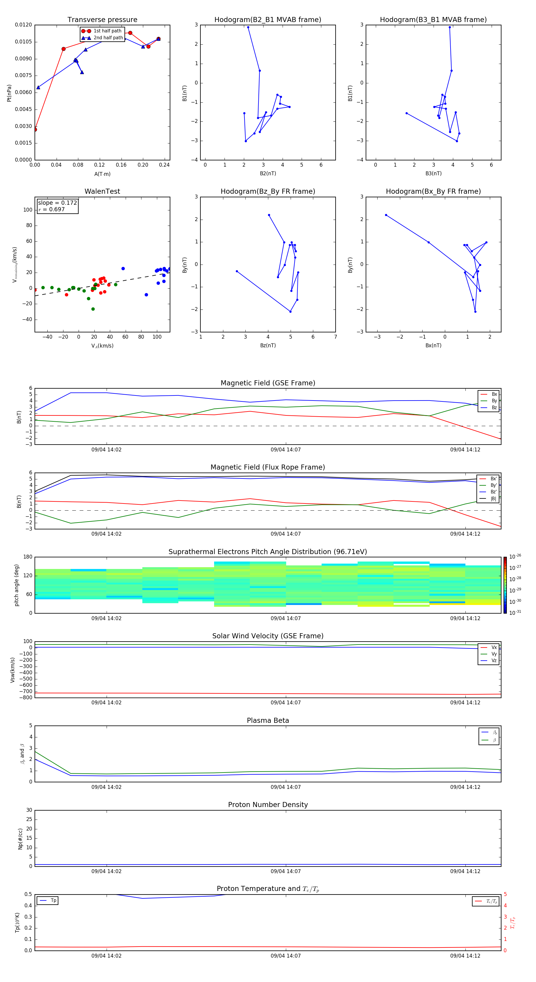Click the "Bz(nT)" x-axis label

pyautogui.click(x=268, y=345)
